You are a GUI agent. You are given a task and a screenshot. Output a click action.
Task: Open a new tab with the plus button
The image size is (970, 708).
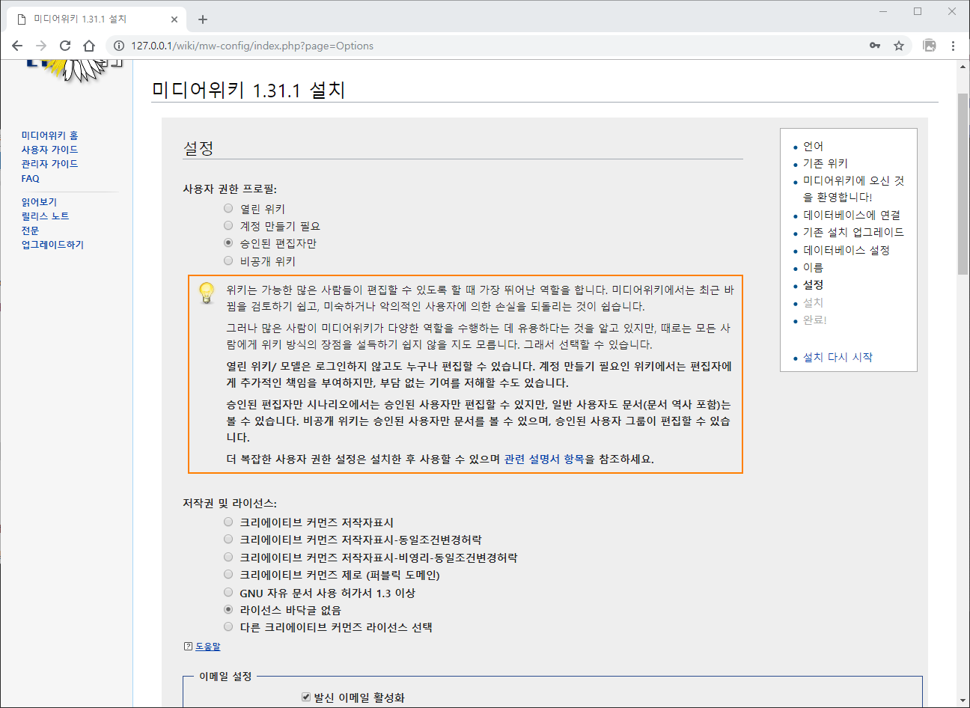[x=203, y=19]
